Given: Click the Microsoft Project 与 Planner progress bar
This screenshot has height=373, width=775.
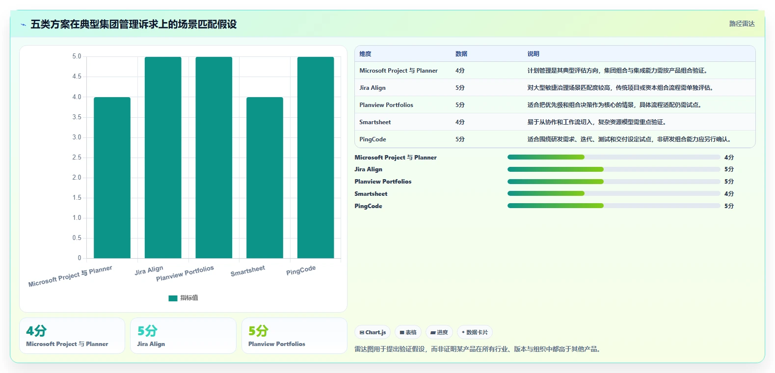Looking at the screenshot, I should click(x=614, y=157).
